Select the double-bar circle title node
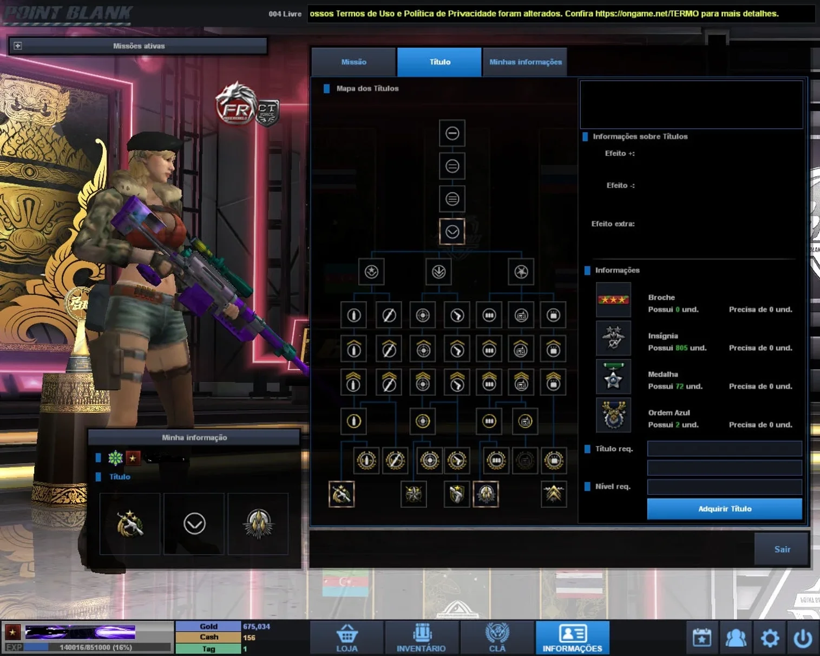 [452, 166]
